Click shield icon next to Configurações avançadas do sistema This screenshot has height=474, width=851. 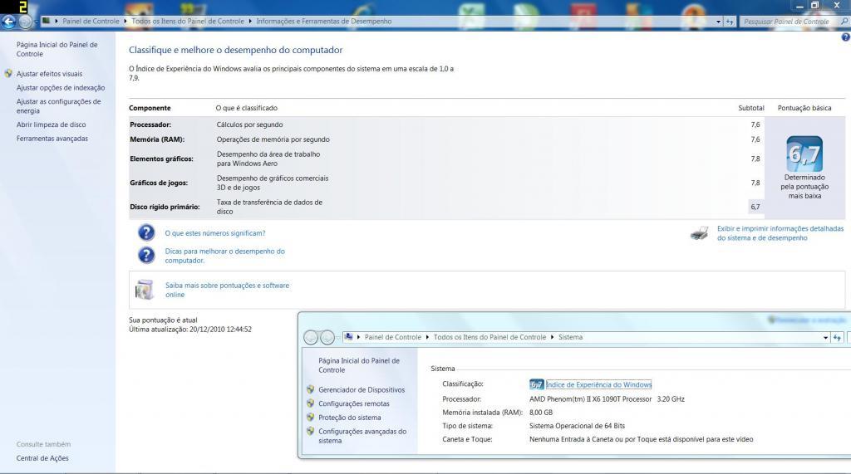coord(311,431)
